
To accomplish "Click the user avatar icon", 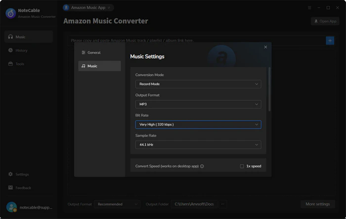I will [x=11, y=207].
